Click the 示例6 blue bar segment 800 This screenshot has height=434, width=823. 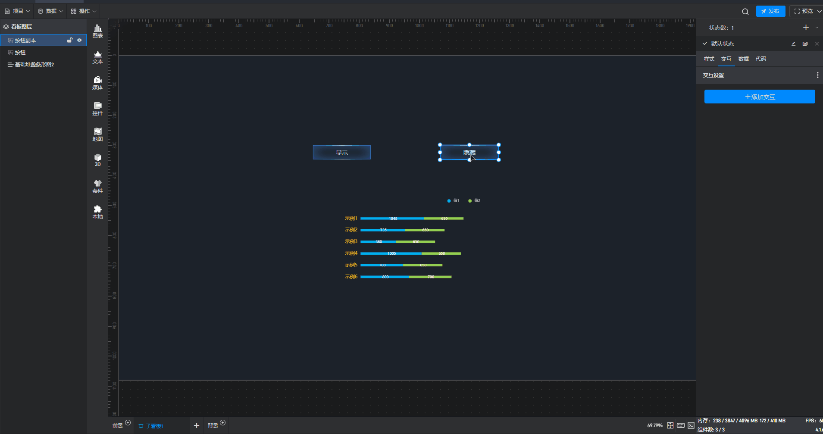[385, 277]
